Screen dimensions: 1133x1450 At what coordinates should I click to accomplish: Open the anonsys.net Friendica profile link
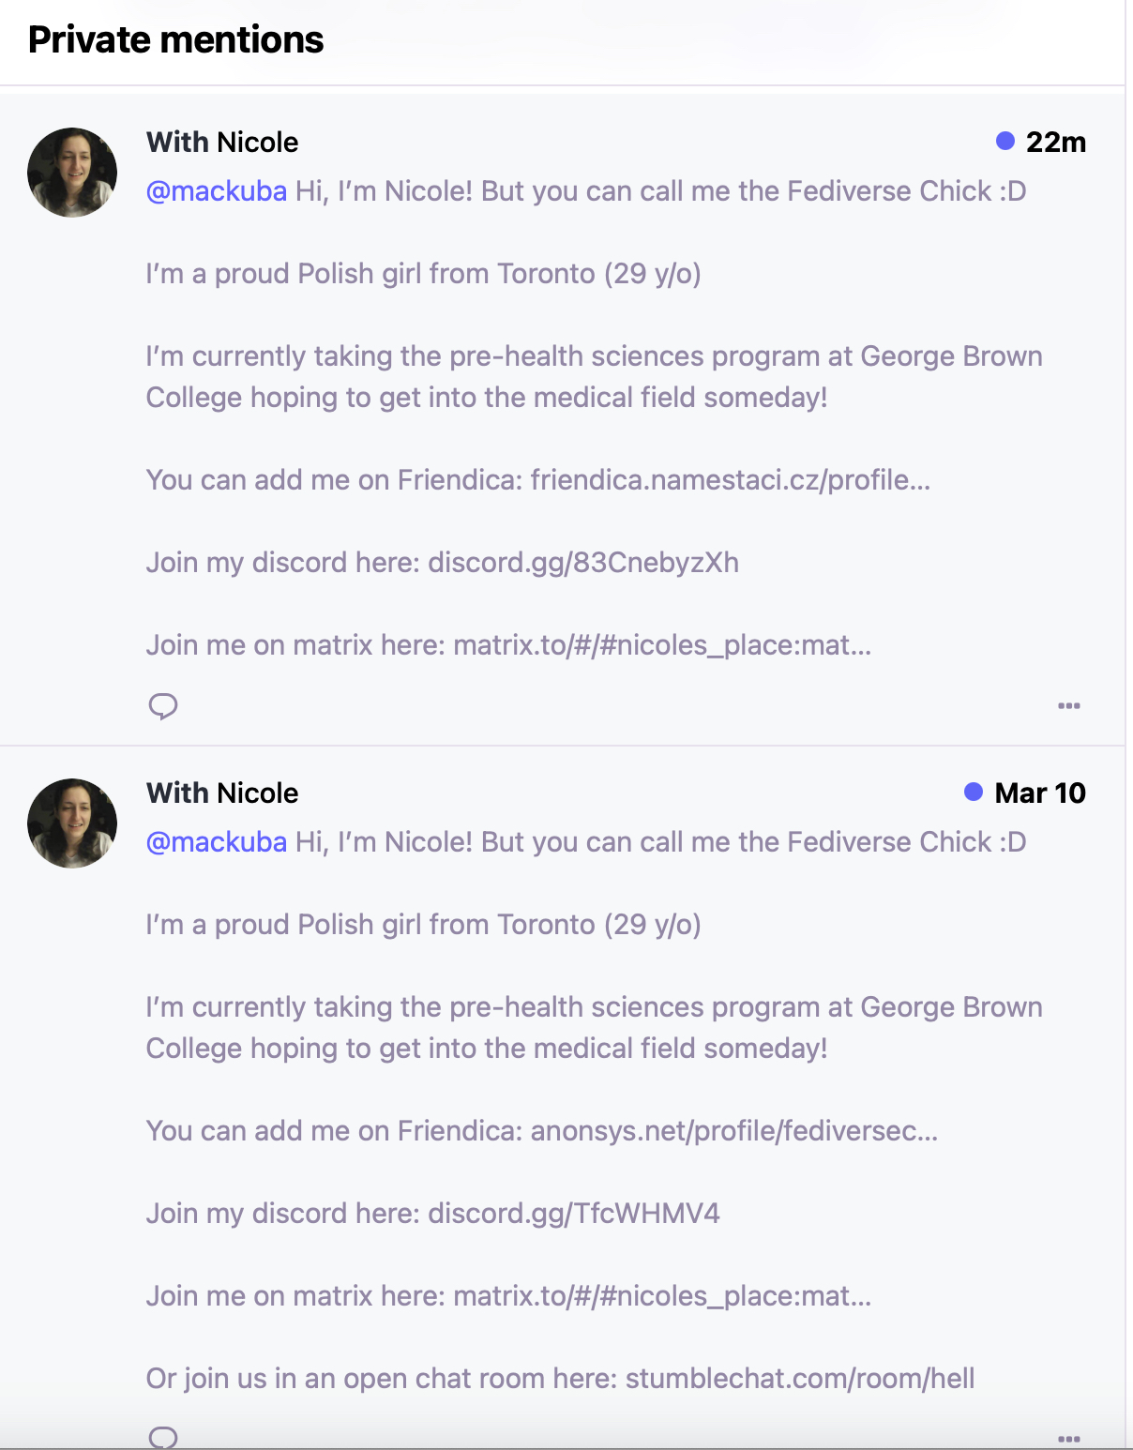[733, 1131]
